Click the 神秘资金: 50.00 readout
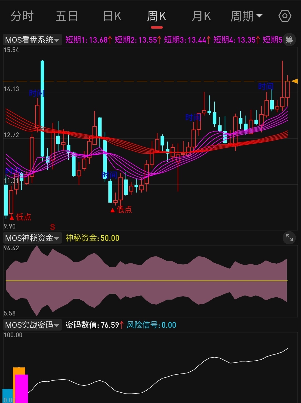This screenshot has height=403, width=301. point(92,238)
